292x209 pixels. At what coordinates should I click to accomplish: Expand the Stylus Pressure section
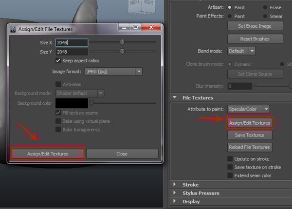point(175,193)
